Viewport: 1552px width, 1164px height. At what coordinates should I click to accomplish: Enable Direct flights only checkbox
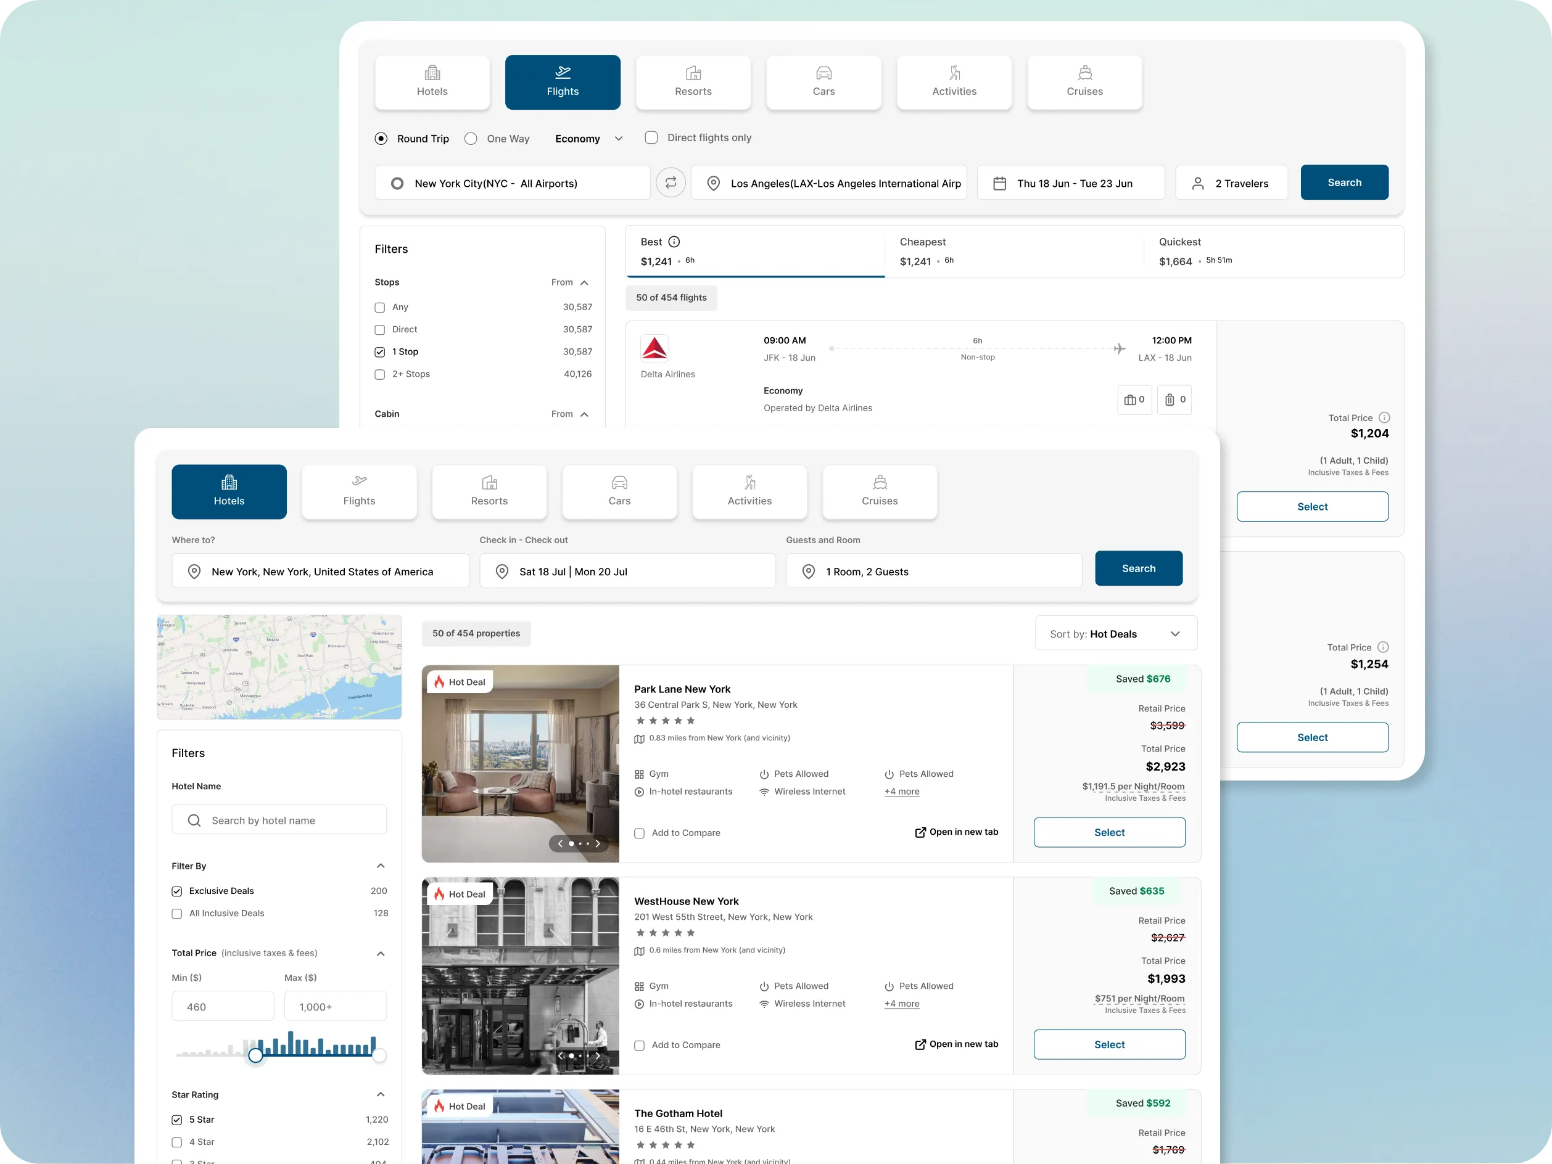point(652,138)
